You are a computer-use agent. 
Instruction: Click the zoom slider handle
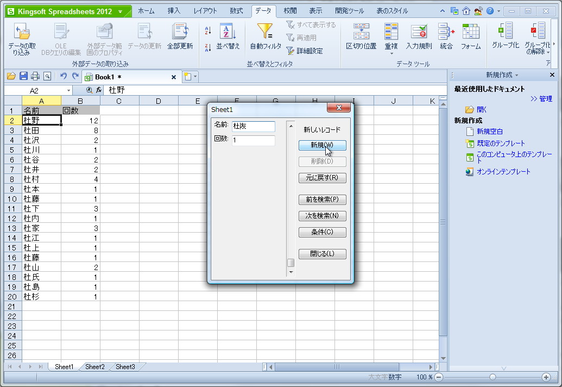(x=492, y=377)
